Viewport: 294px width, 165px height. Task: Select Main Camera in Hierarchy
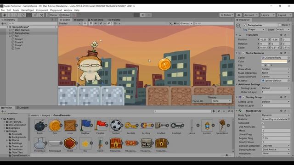(22, 30)
